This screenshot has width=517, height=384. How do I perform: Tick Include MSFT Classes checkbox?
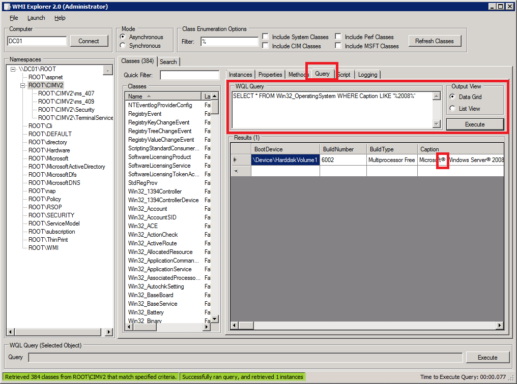(x=338, y=46)
